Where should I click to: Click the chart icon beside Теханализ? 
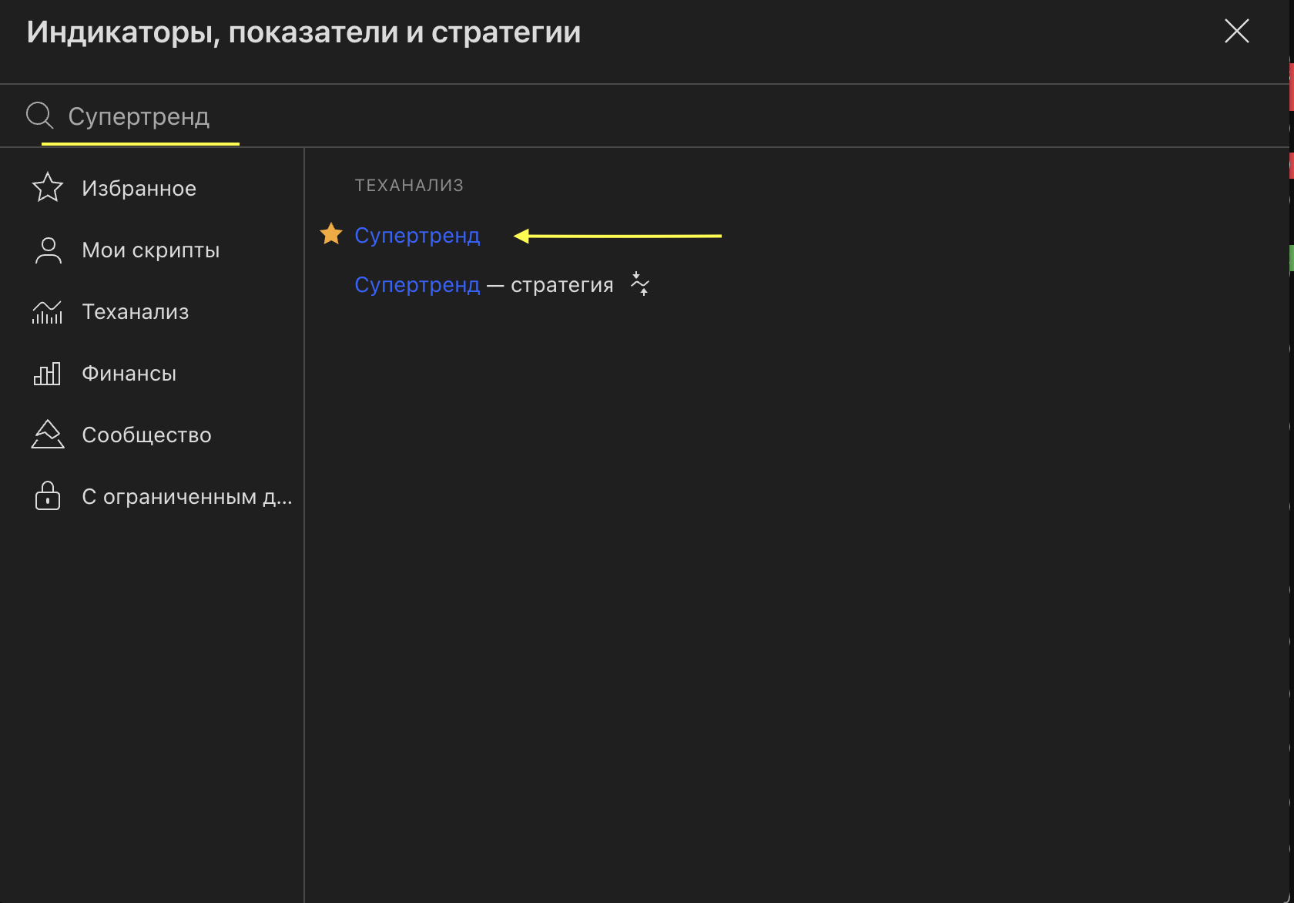48,312
